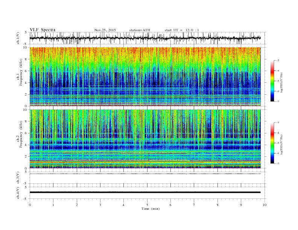The height and width of the screenshot is (230, 298).
Task: Click the date "Nov.25, 2015"
Action: tap(105, 30)
